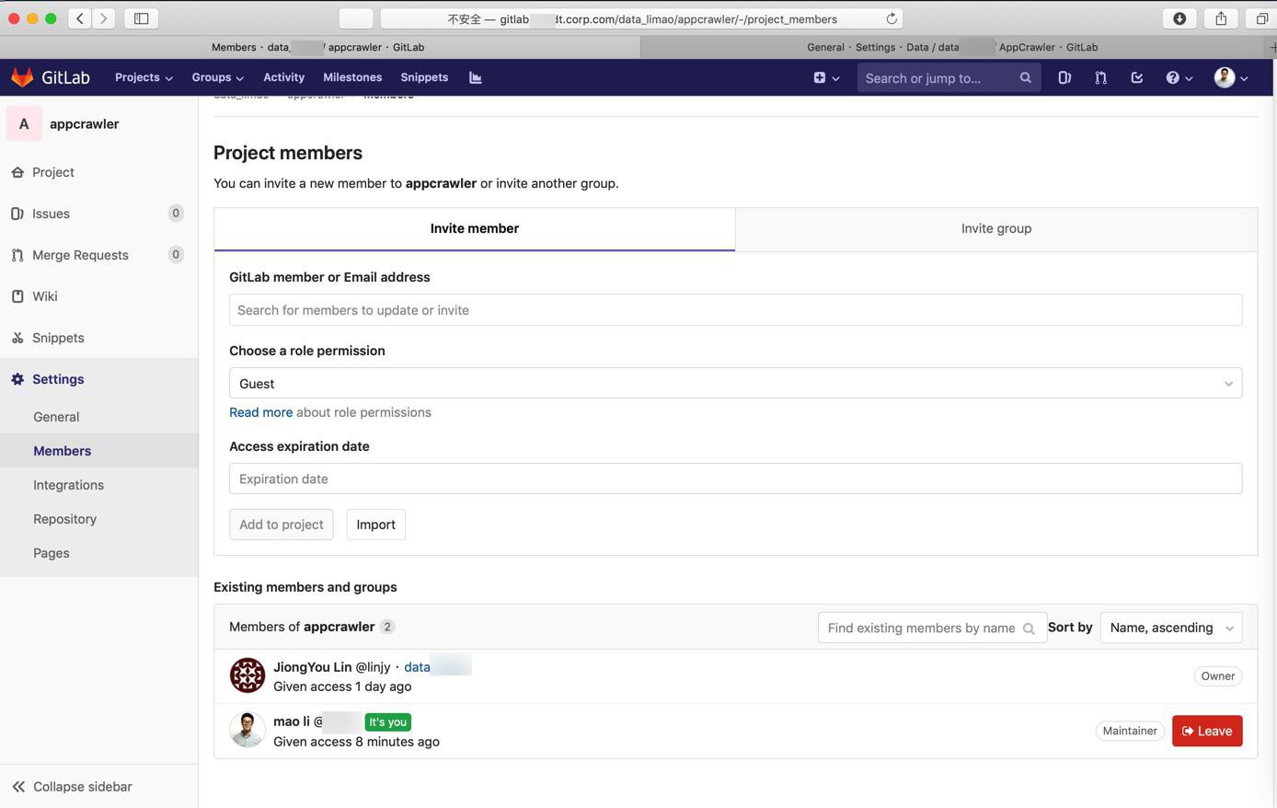Go to Activity in top navbar

283,77
